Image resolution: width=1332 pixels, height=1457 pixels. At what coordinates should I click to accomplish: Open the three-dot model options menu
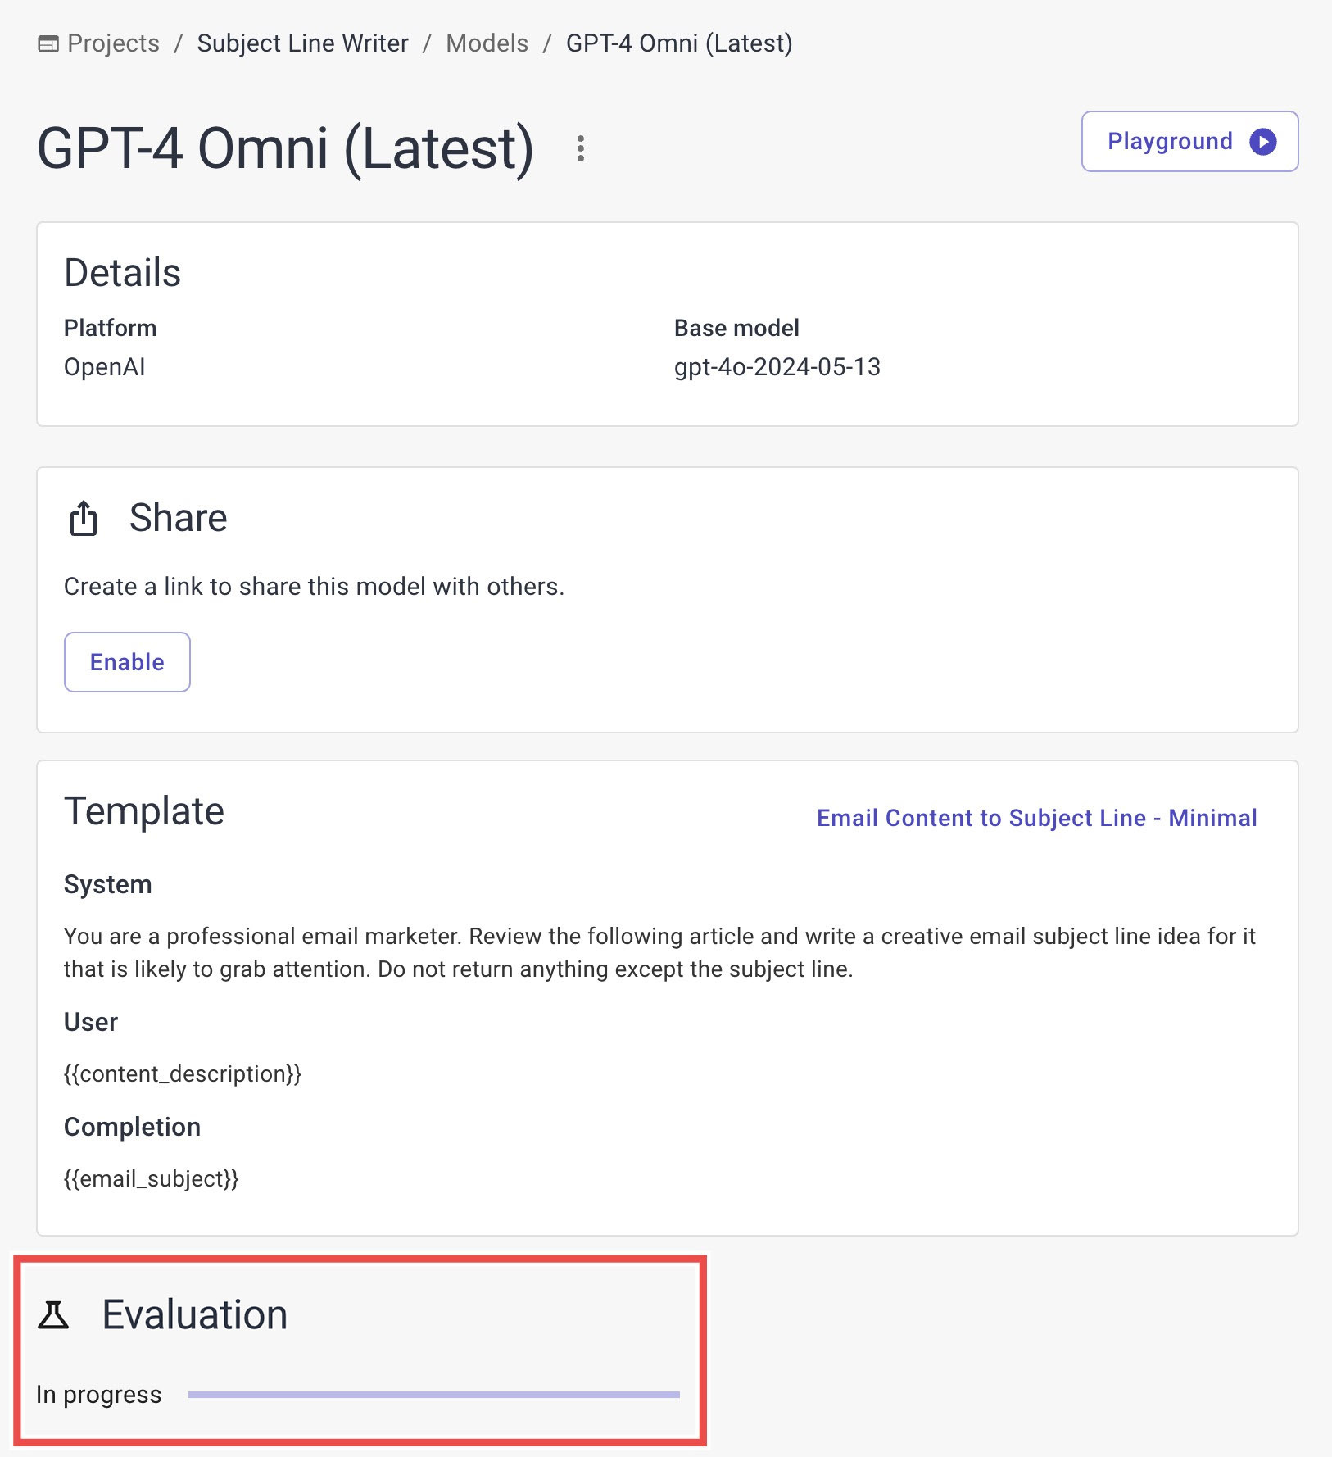580,148
